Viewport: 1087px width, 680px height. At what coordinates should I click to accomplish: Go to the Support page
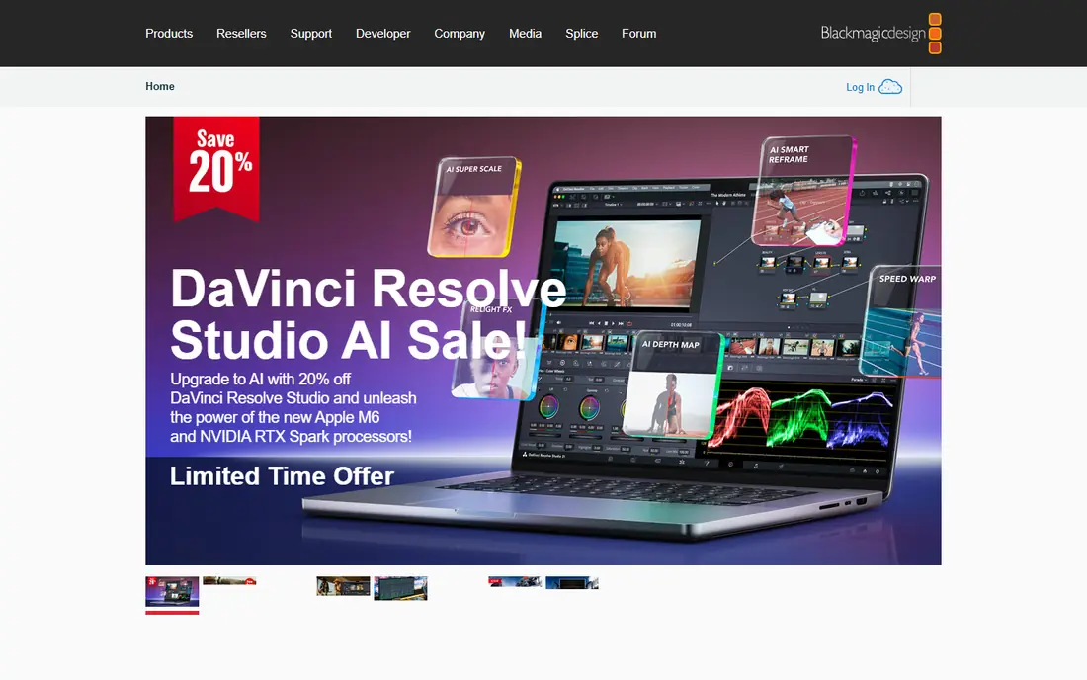[310, 34]
